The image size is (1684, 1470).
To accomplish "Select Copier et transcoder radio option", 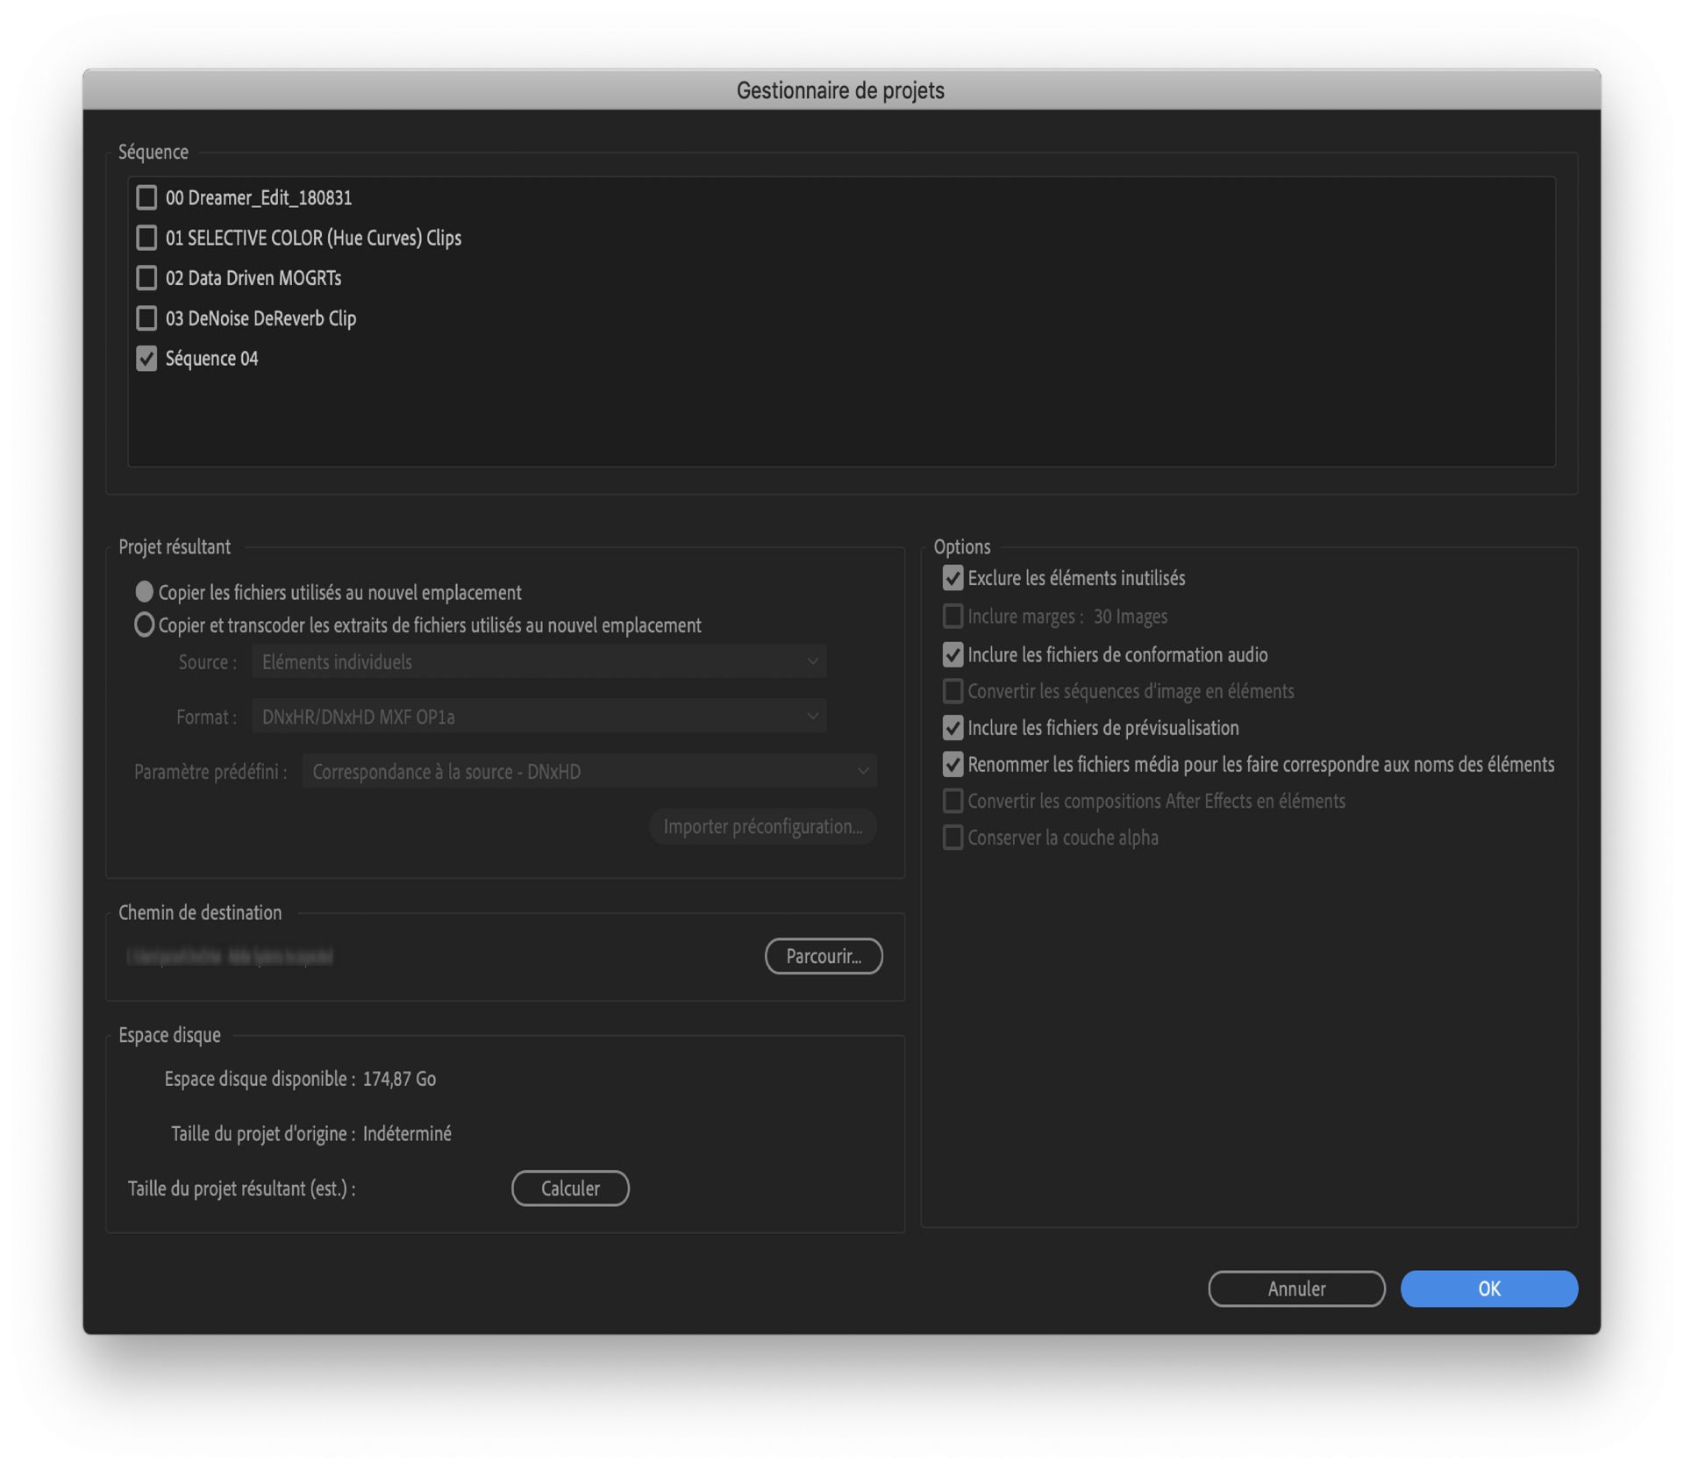I will point(145,624).
